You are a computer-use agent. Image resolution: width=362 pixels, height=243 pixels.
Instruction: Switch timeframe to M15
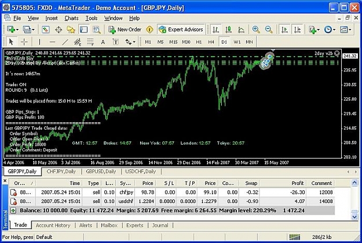coord(173,42)
